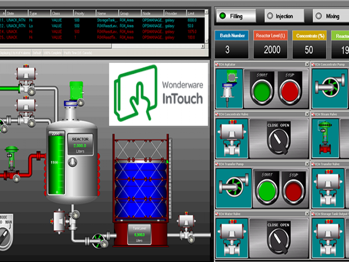Select the green steam control valve on red pipe
349x262 pixels.
(12, 162)
